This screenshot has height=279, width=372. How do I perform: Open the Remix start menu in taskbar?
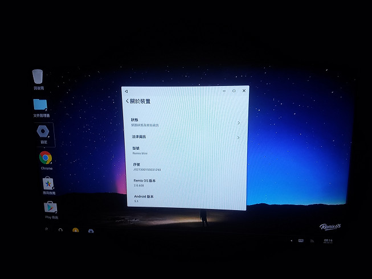click(x=47, y=229)
